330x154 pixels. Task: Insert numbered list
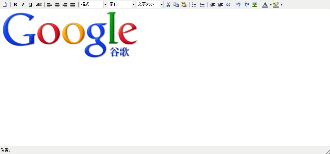point(202,4)
